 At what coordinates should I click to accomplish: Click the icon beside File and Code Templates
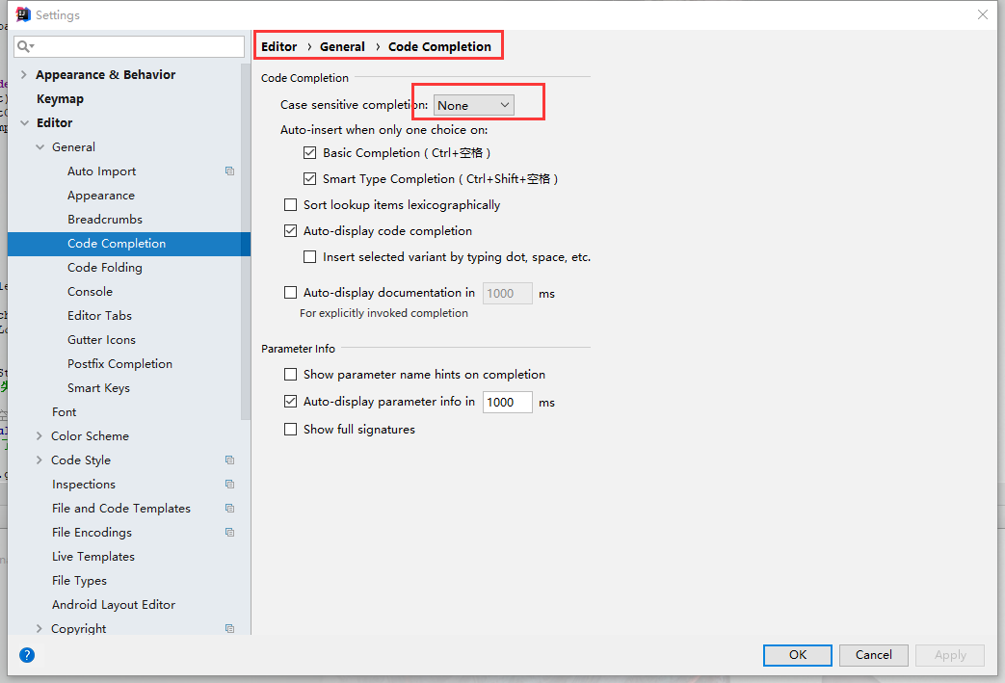click(x=229, y=508)
